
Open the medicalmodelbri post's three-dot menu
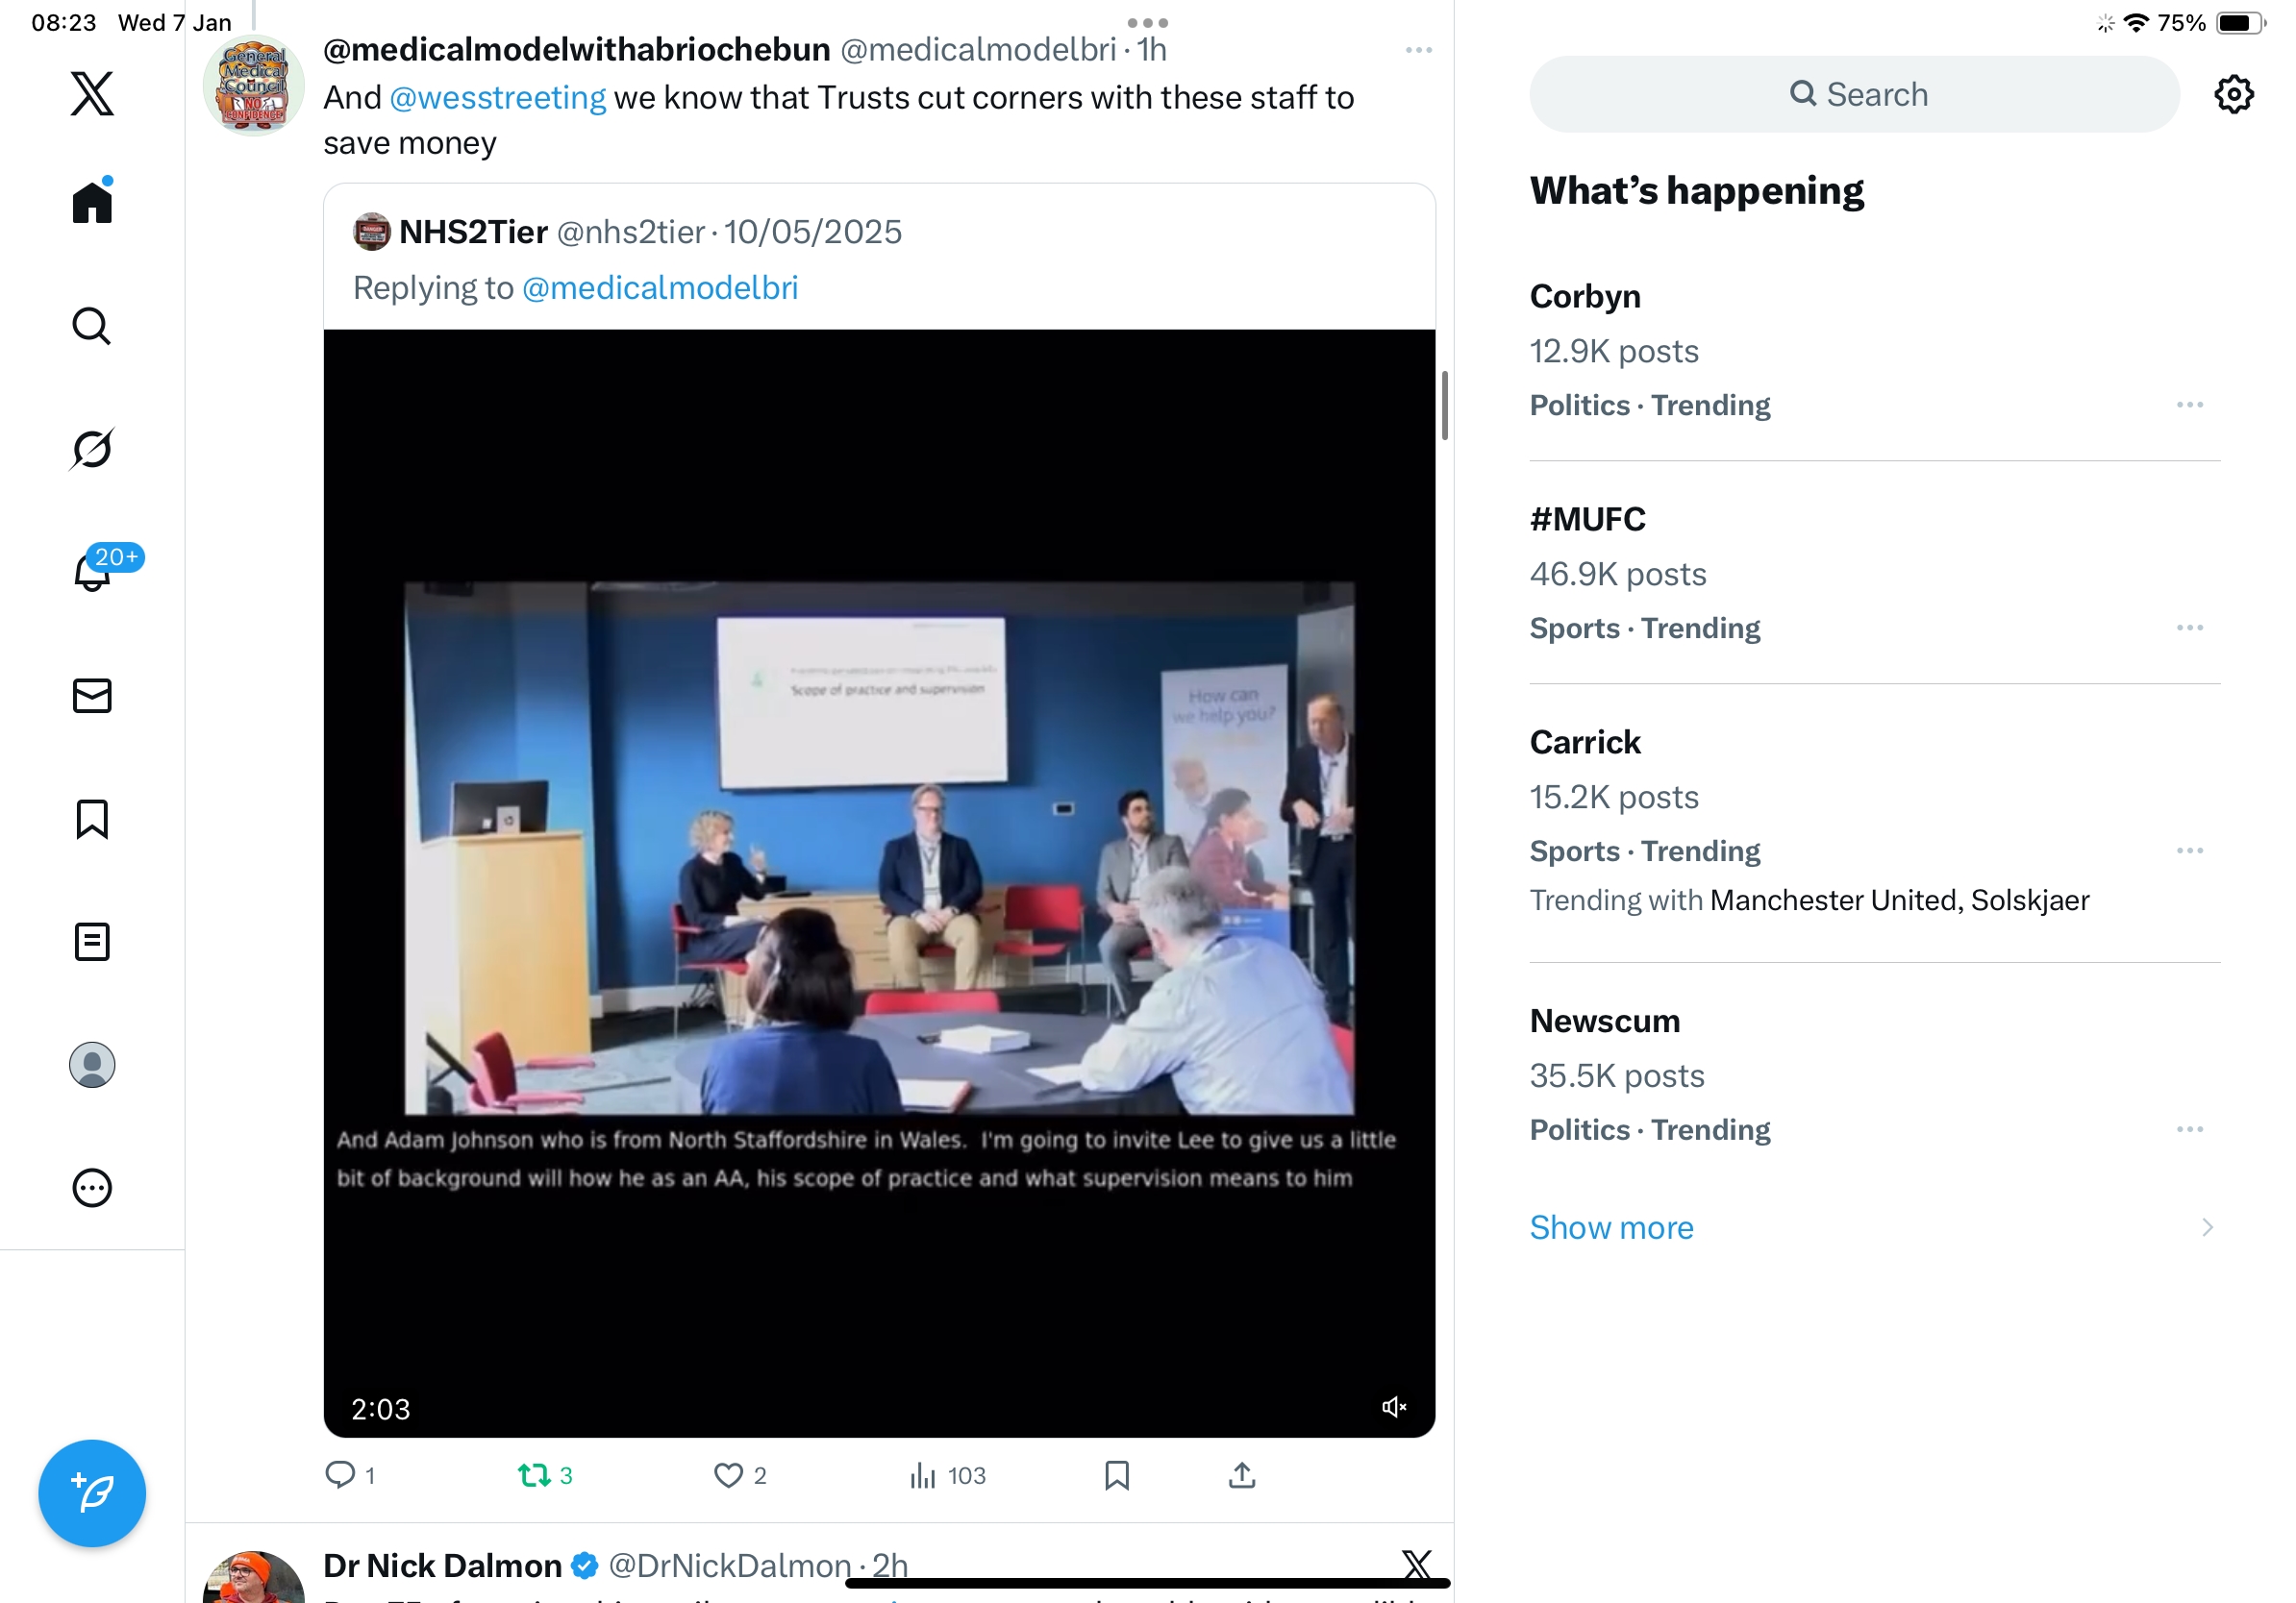1418,50
